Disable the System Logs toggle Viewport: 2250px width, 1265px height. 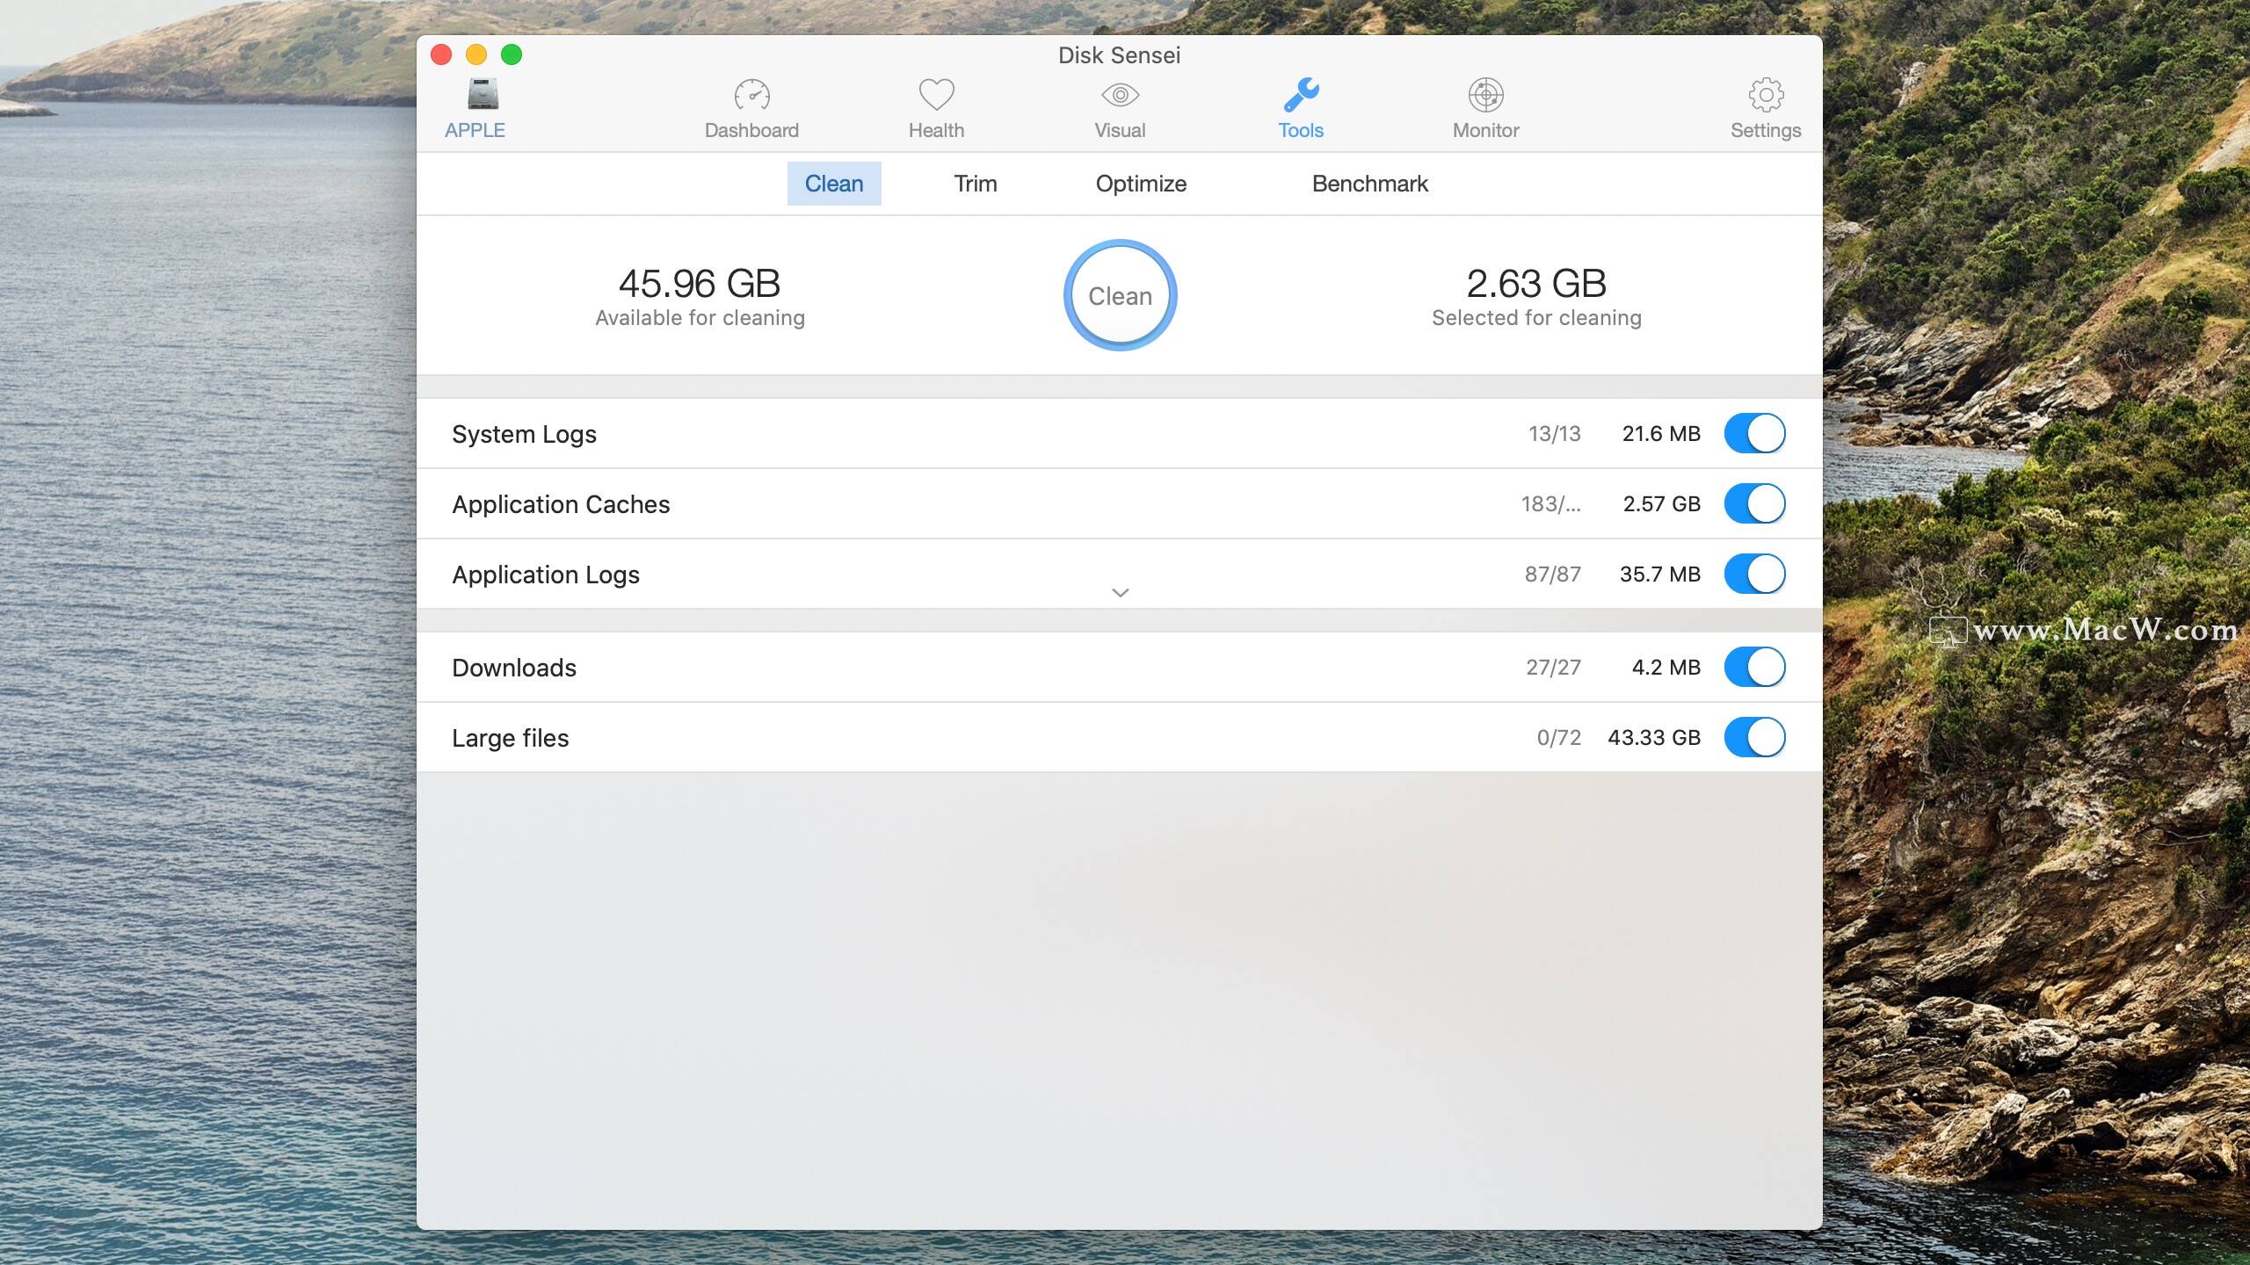coord(1754,433)
